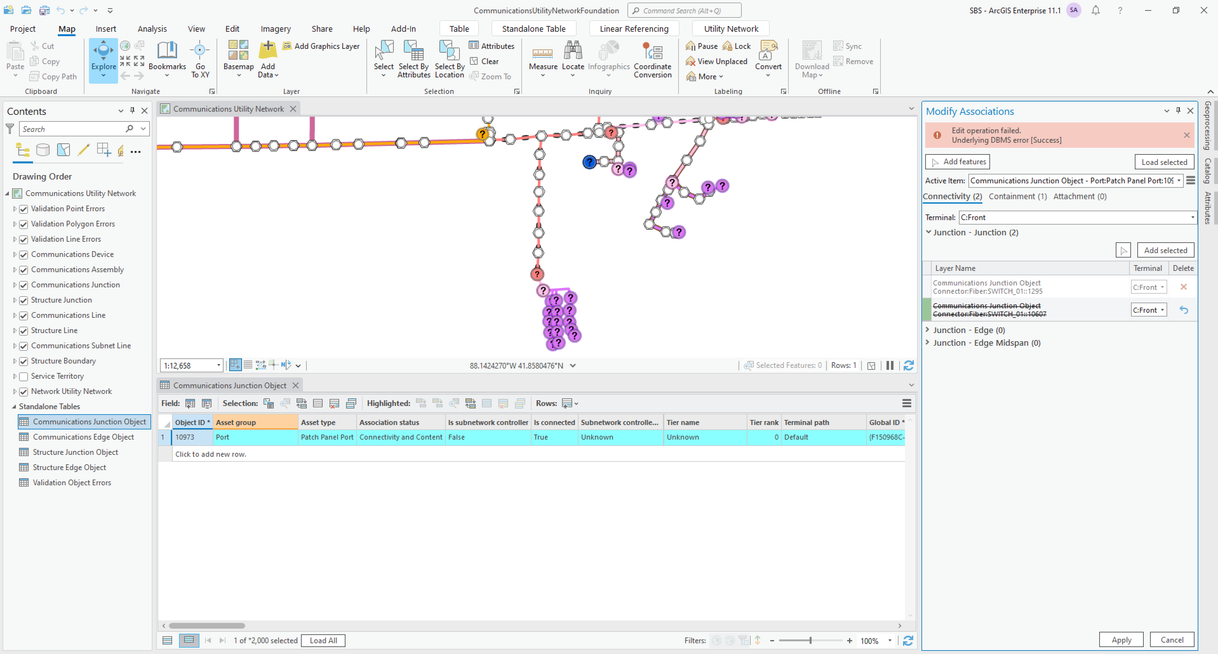
Task: Toggle Network Utility Network layer visibility
Action: [x=23, y=391]
